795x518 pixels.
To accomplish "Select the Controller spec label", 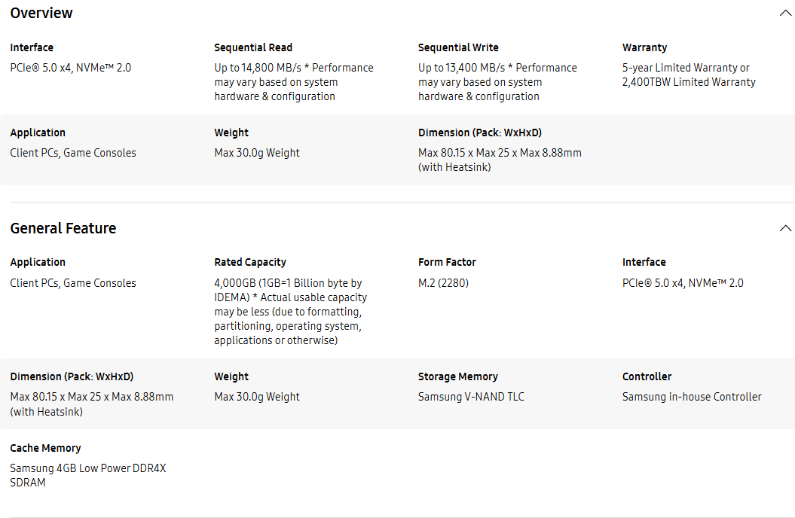I will (647, 376).
